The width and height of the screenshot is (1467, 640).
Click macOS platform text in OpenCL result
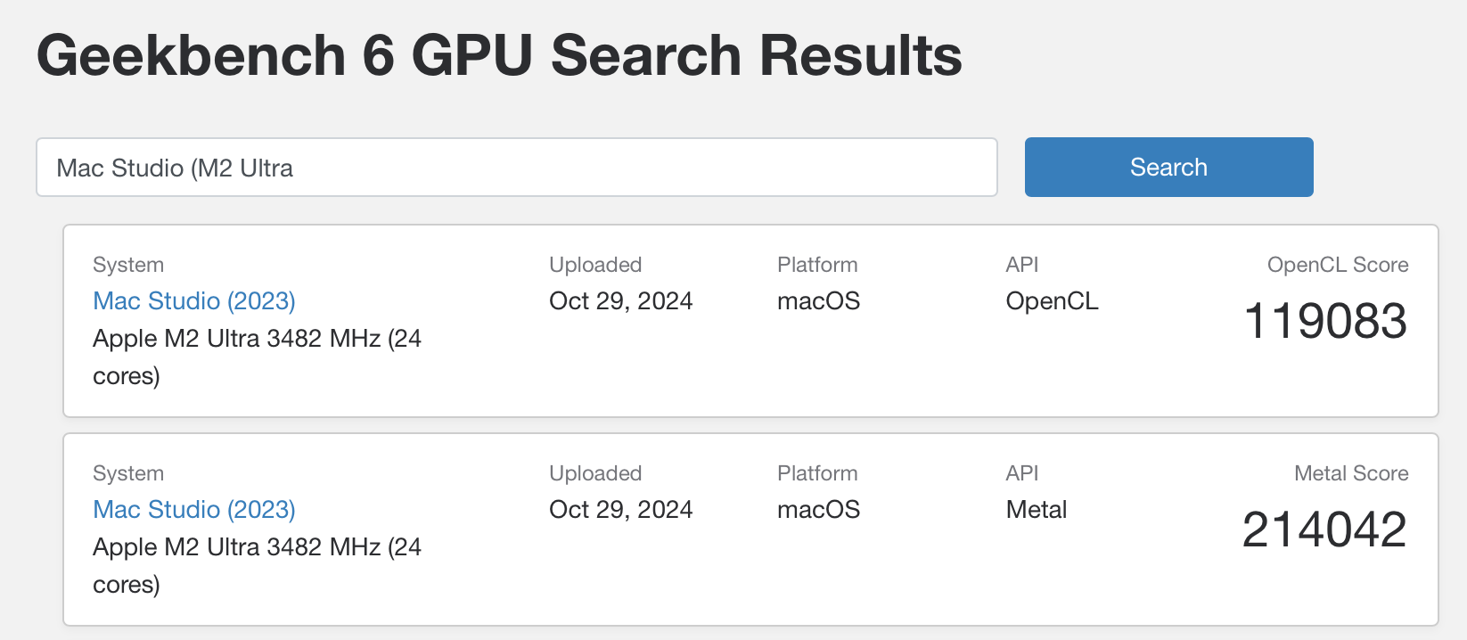[x=818, y=301]
